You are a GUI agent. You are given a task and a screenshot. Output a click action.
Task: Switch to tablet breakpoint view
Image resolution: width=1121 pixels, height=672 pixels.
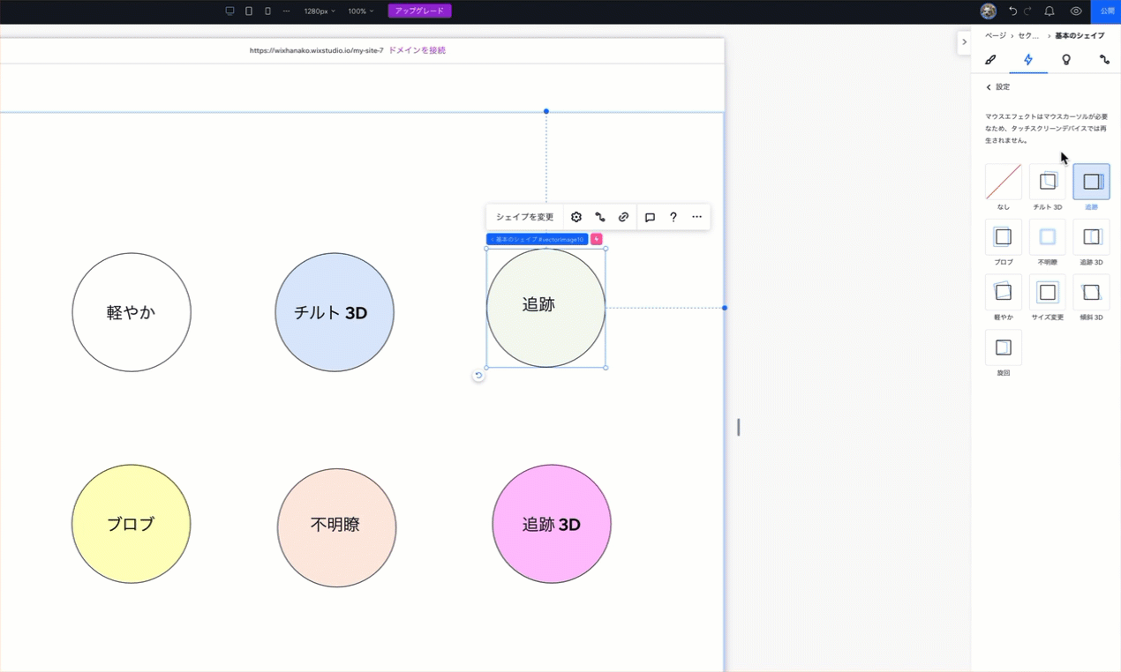pyautogui.click(x=249, y=11)
